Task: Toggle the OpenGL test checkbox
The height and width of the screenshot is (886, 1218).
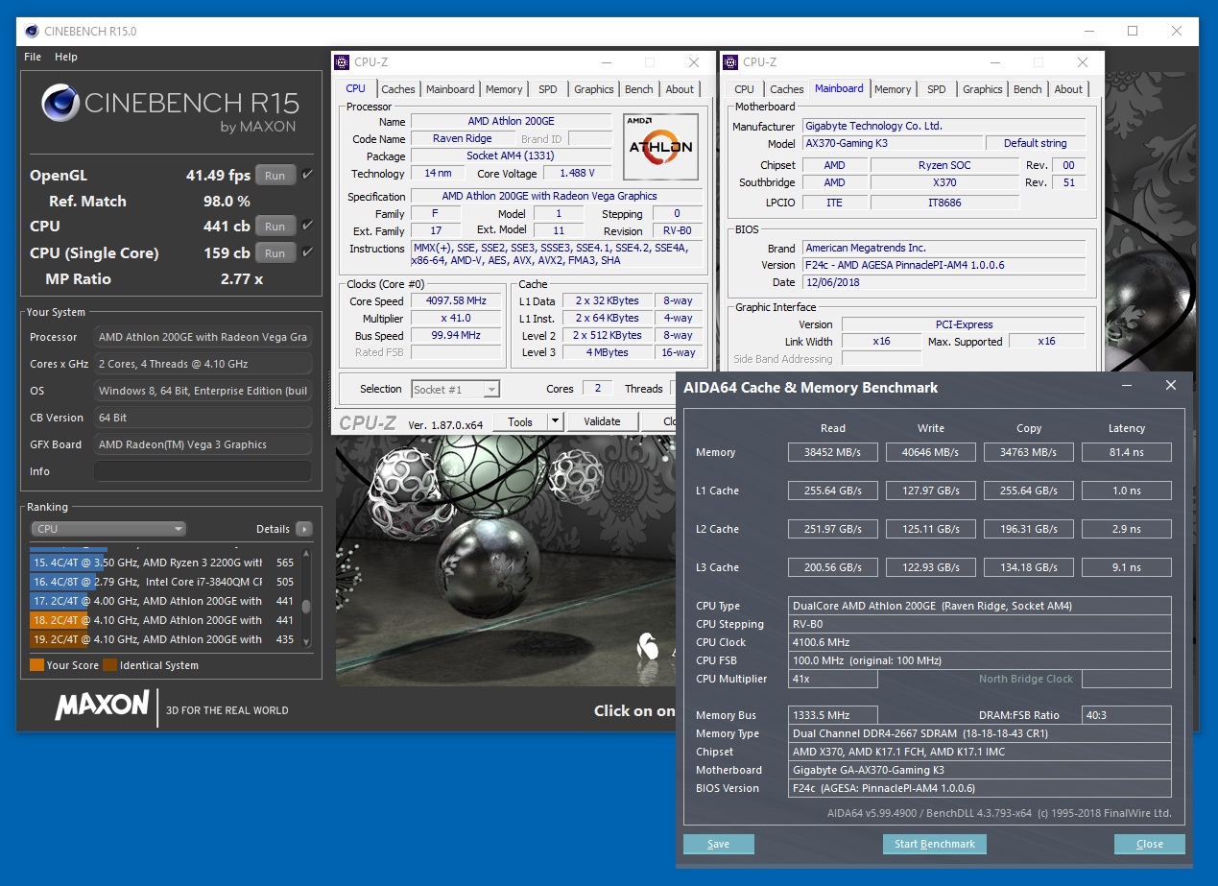Action: [x=307, y=175]
